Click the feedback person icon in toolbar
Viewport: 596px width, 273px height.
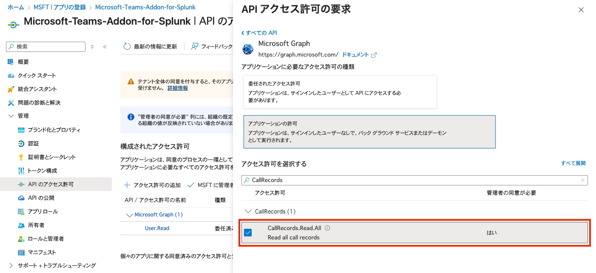[195, 46]
